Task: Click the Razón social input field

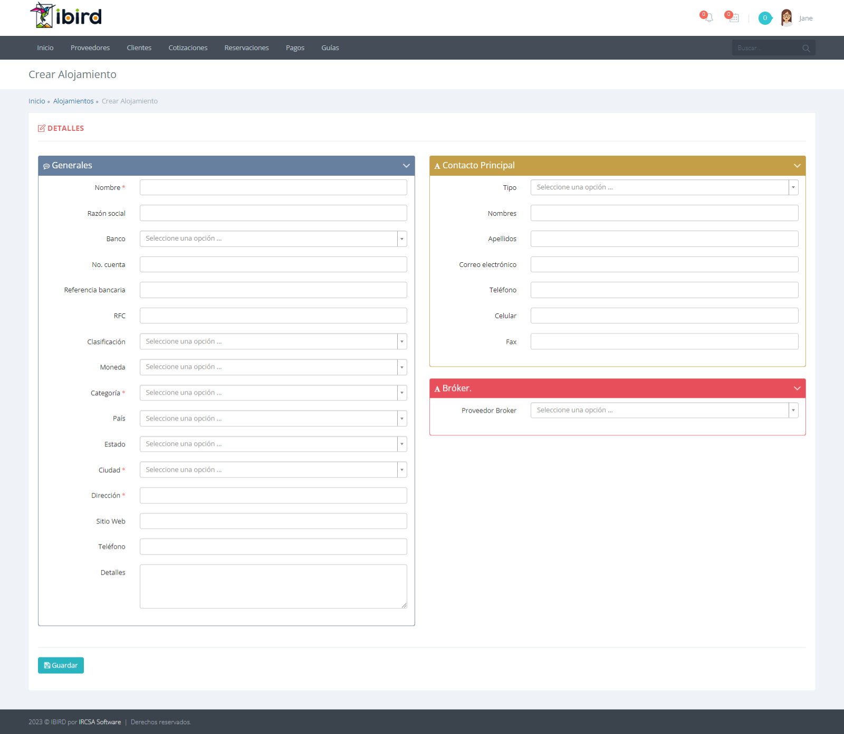Action: tap(273, 213)
